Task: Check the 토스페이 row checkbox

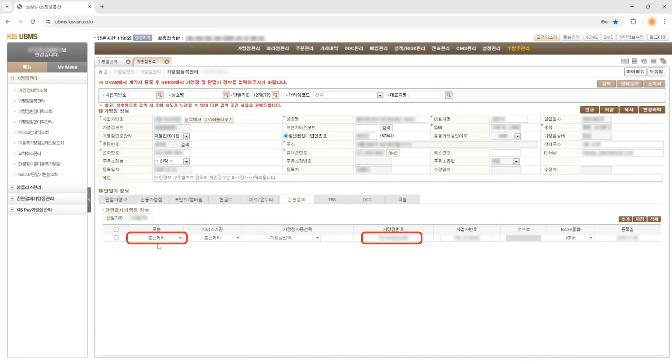Action: (x=116, y=238)
